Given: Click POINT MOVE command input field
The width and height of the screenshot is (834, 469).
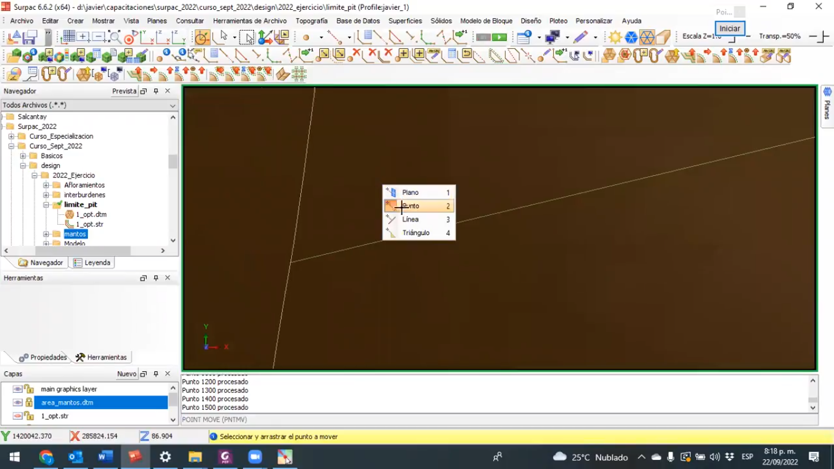Looking at the screenshot, I should pos(499,420).
